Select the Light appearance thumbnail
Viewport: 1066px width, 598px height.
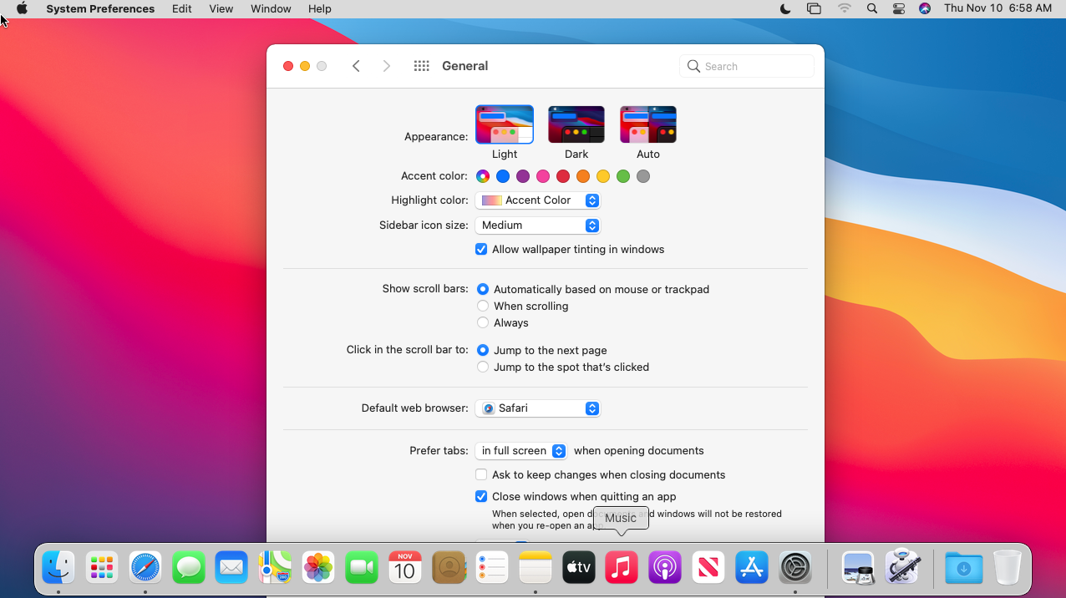(x=505, y=124)
